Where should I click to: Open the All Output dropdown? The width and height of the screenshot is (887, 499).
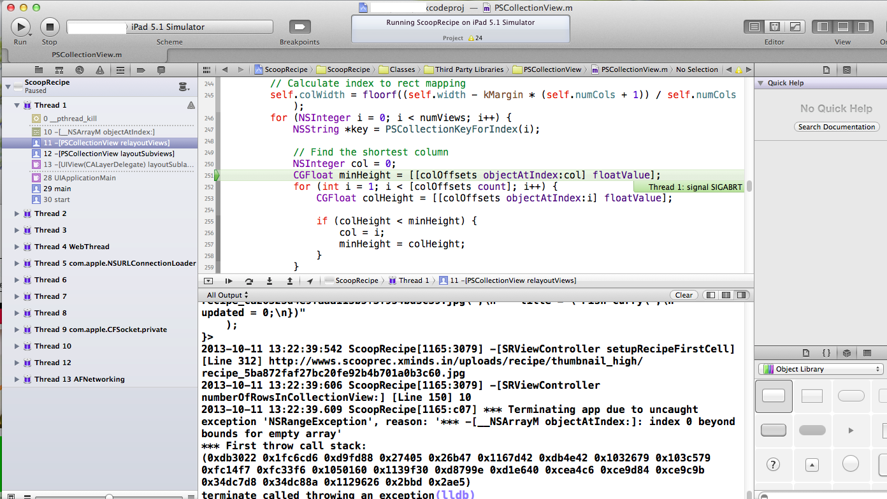point(228,295)
